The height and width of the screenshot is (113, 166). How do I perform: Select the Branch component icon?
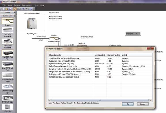pos(8,21)
